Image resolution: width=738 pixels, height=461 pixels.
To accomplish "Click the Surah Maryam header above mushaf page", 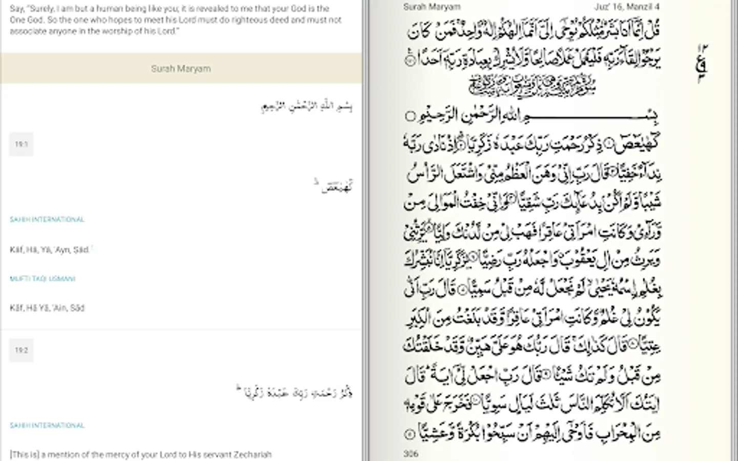I will click(x=432, y=7).
